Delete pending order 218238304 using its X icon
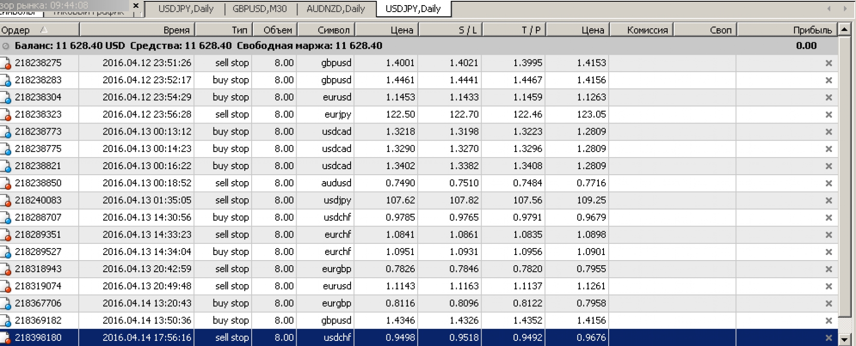The height and width of the screenshot is (346, 856). pos(829,97)
